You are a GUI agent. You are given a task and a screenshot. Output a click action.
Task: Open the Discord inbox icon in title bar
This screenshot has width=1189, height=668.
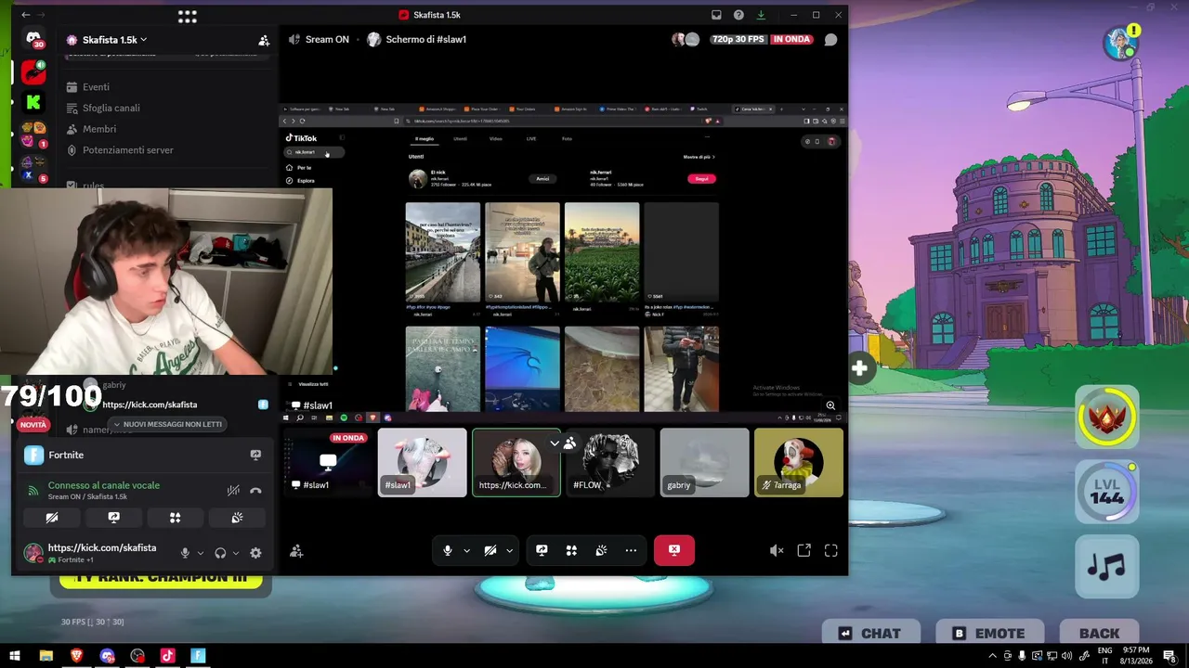[x=716, y=15]
